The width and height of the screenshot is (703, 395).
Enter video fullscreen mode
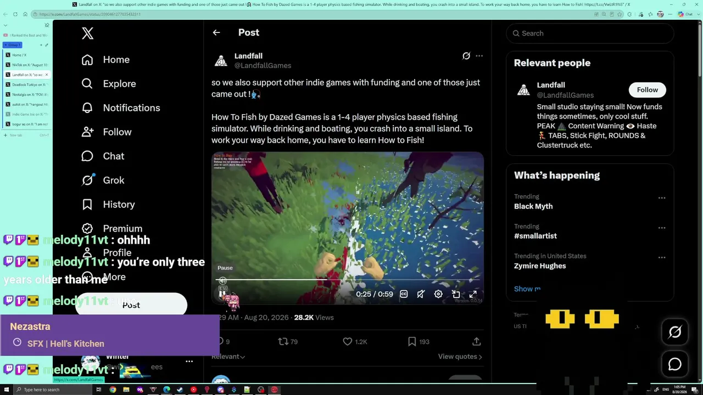tap(473, 294)
